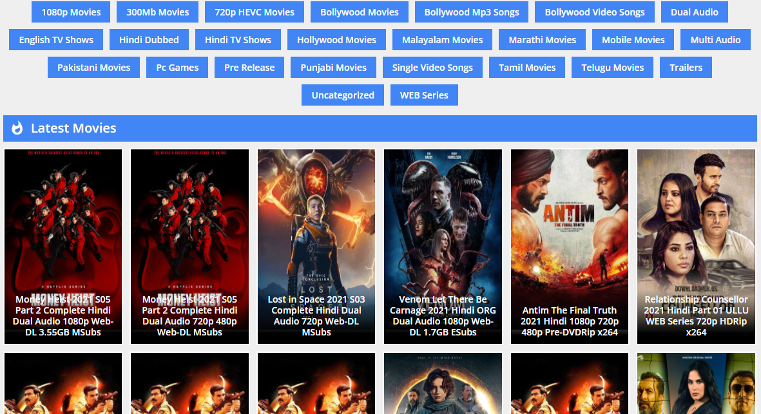
Task: Click Money Heist 1080p Web-DL 3.55GB title
Action: (63, 315)
